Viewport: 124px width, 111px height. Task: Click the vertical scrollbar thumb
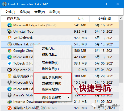121,51
